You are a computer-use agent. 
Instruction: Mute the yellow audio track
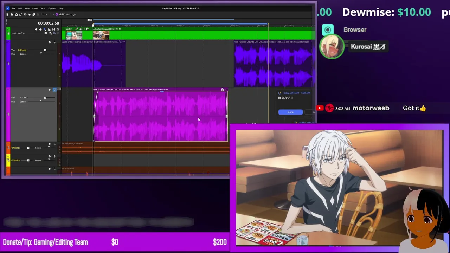click(x=50, y=156)
